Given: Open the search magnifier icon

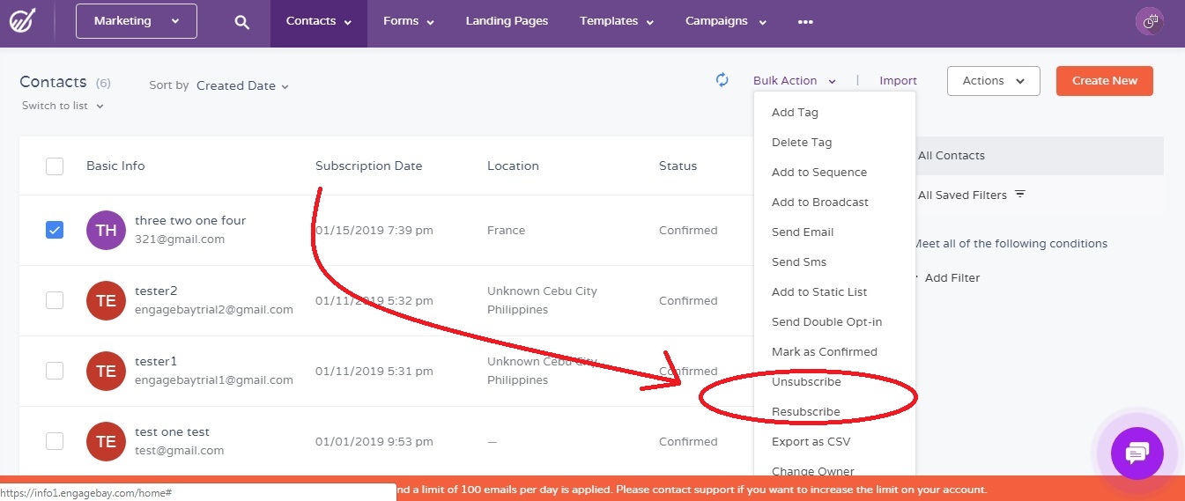Looking at the screenshot, I should coord(242,22).
